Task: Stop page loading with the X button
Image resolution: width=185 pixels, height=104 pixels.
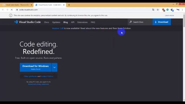Action: point(12,10)
